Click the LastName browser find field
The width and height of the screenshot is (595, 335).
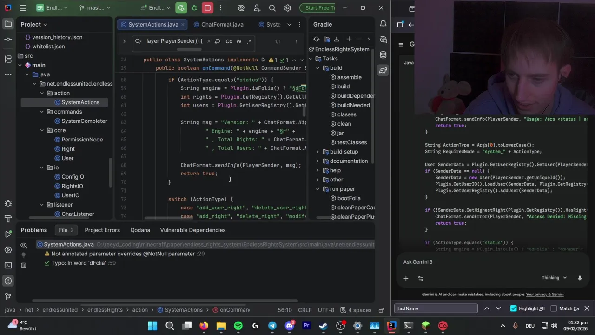pos(436,308)
